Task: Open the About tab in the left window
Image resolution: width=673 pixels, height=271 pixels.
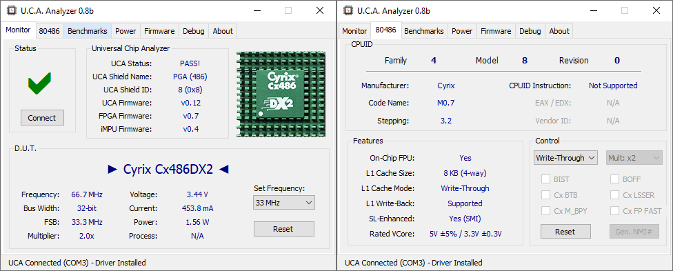Action: click(223, 31)
